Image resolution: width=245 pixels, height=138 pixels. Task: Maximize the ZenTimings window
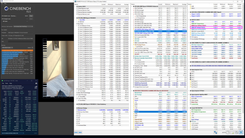pos(32,81)
